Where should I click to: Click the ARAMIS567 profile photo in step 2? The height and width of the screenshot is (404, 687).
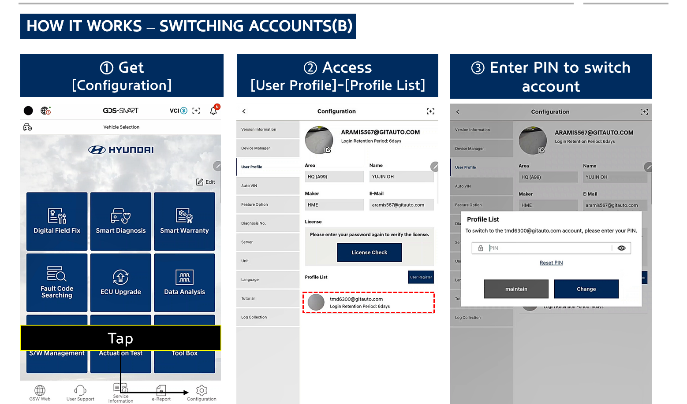pos(319,140)
